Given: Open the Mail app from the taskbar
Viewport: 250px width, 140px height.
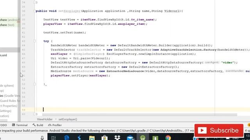Looking at the screenshot, I should click(x=130, y=138).
